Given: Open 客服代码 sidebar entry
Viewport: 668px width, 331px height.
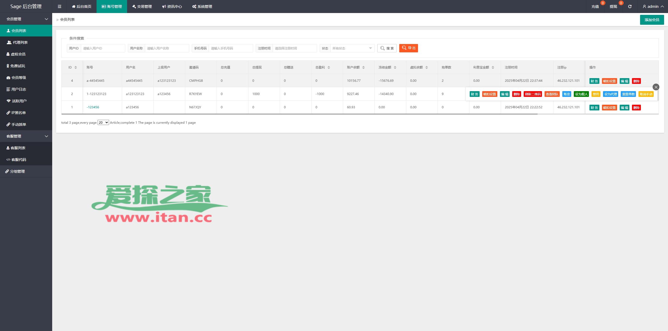Looking at the screenshot, I should (x=19, y=160).
